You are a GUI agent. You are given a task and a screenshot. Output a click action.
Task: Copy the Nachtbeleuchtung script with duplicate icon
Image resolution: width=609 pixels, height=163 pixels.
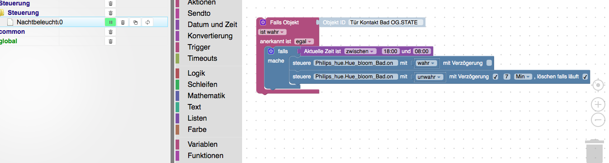[x=135, y=22]
